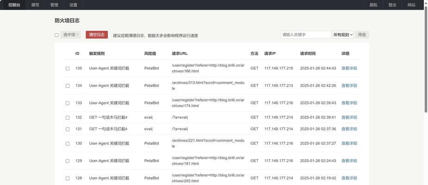
Task: Open the 撰写 menu
Action: (x=35, y=5)
